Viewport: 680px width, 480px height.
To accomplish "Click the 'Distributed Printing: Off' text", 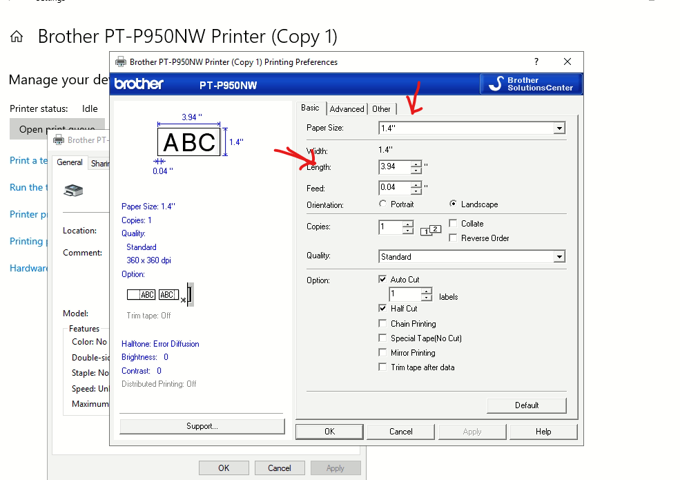I will [159, 384].
